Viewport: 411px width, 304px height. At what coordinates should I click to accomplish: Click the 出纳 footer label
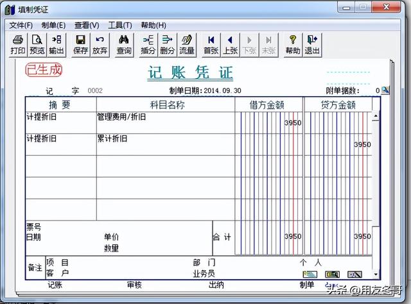click(216, 285)
